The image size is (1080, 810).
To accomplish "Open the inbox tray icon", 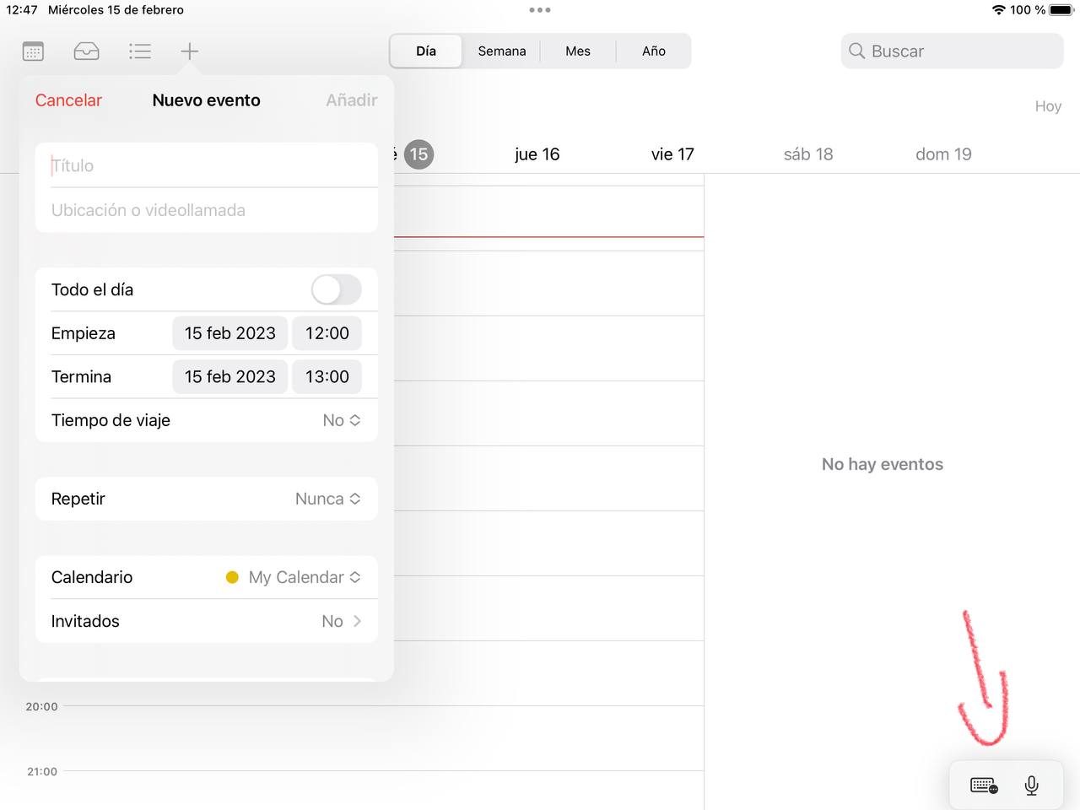I will coord(86,51).
